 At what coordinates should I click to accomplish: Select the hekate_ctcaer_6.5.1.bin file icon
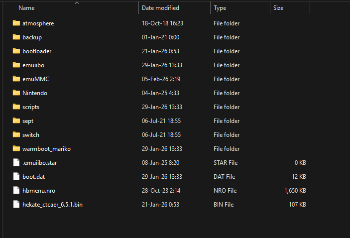(16, 204)
